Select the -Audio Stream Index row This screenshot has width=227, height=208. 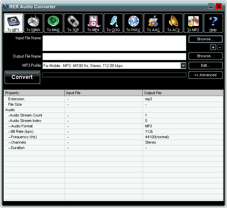coord(113,121)
